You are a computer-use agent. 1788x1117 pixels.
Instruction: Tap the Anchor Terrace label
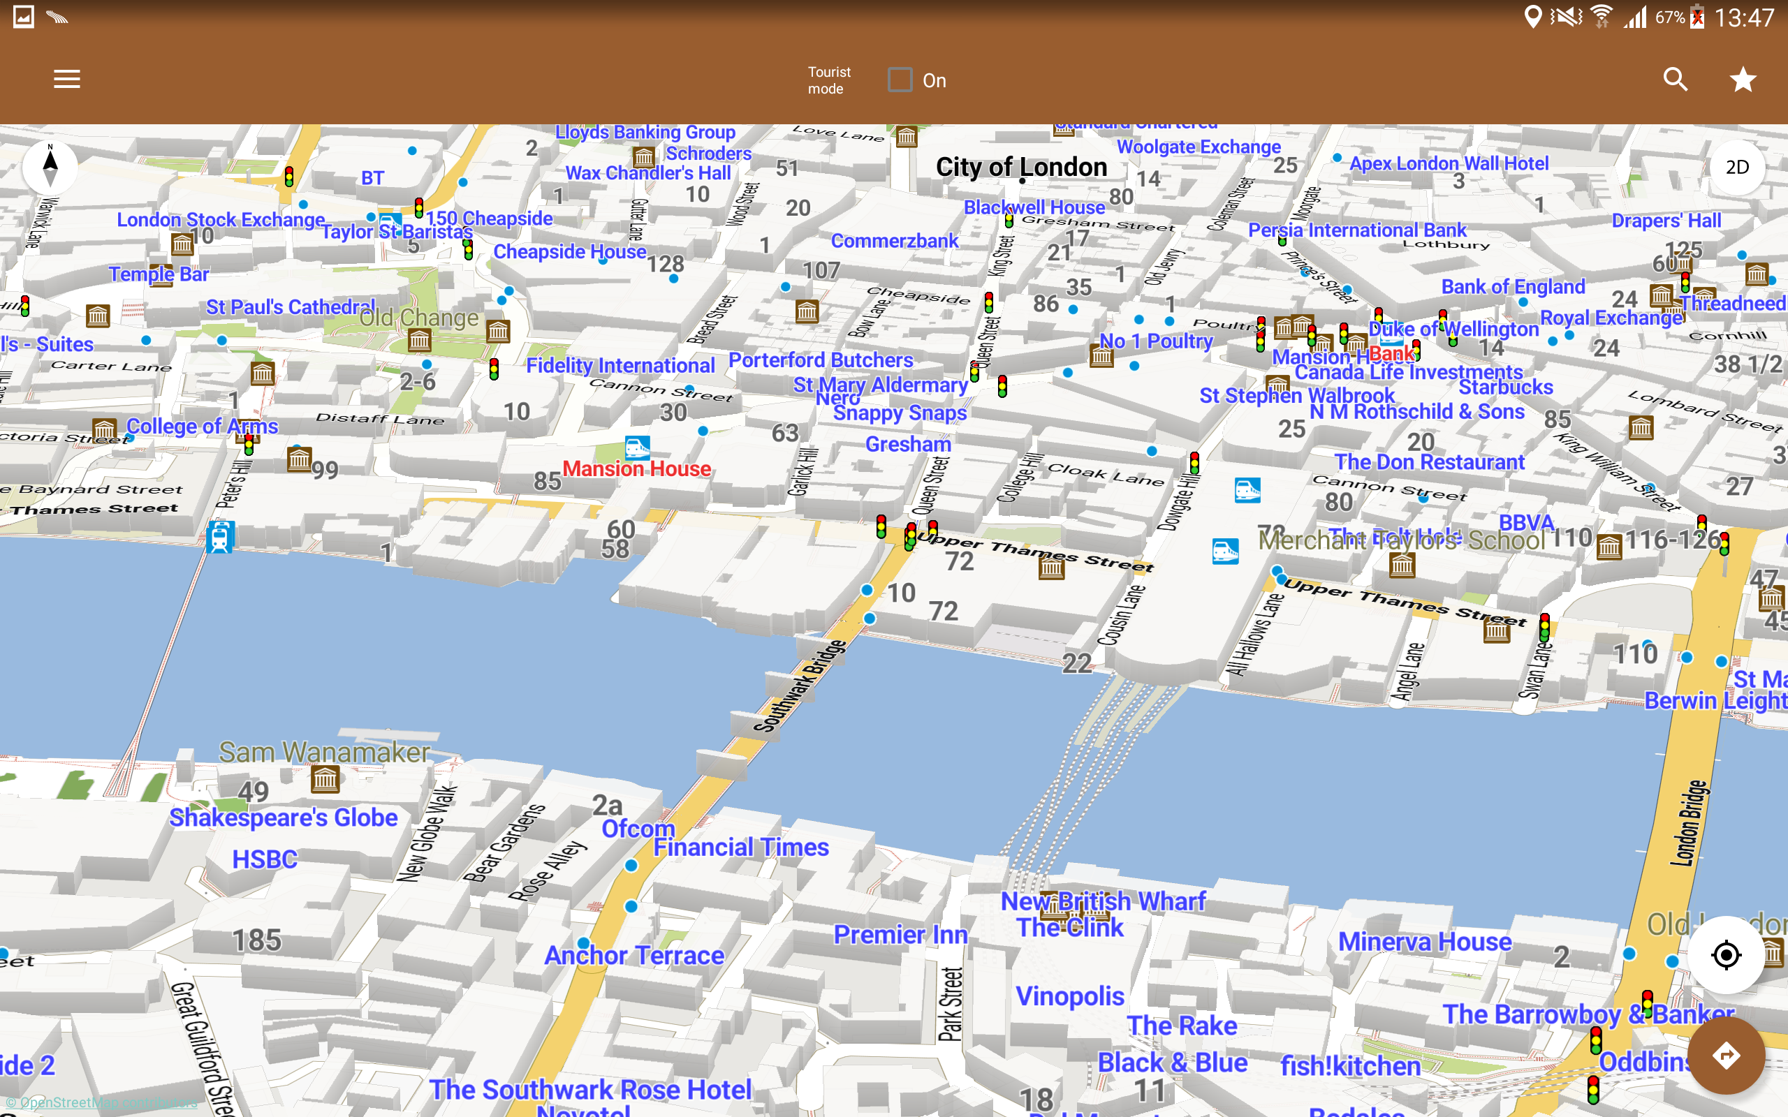[x=634, y=955]
